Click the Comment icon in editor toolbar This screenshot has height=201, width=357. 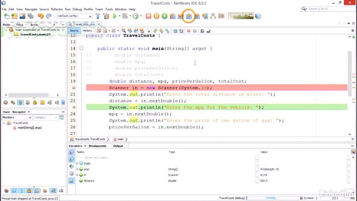202,31
